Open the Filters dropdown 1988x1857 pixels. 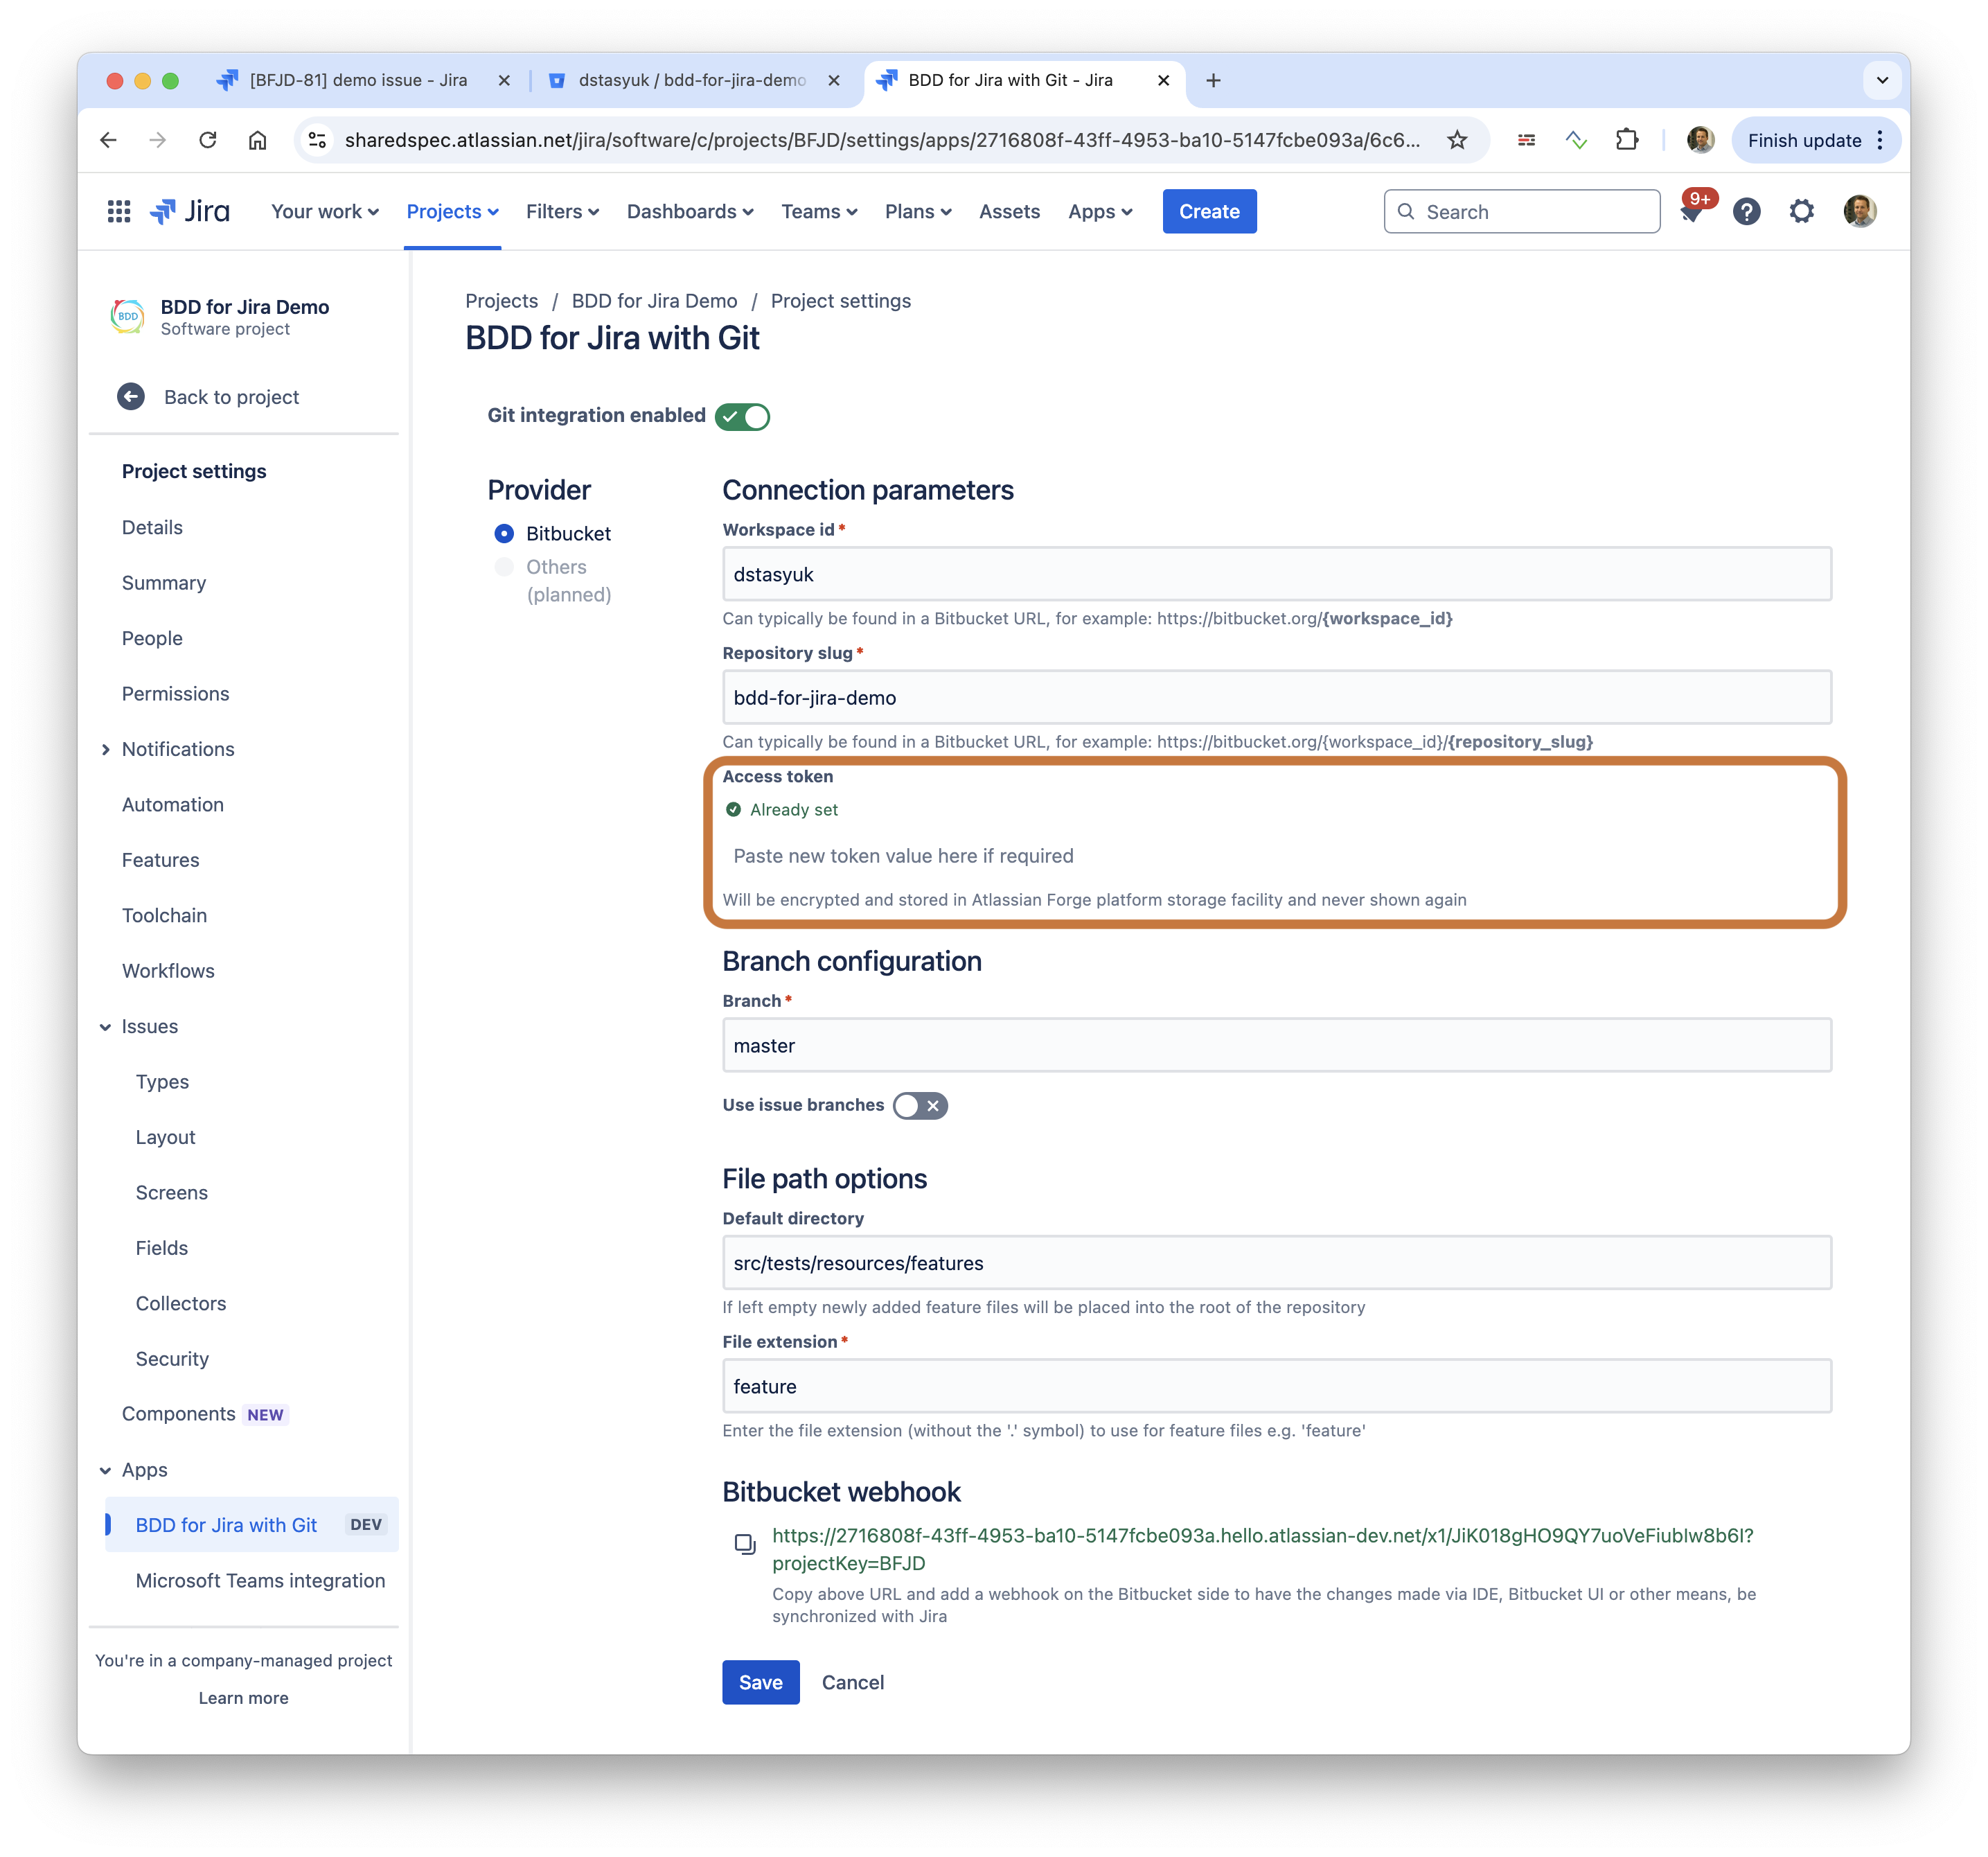[x=562, y=211]
